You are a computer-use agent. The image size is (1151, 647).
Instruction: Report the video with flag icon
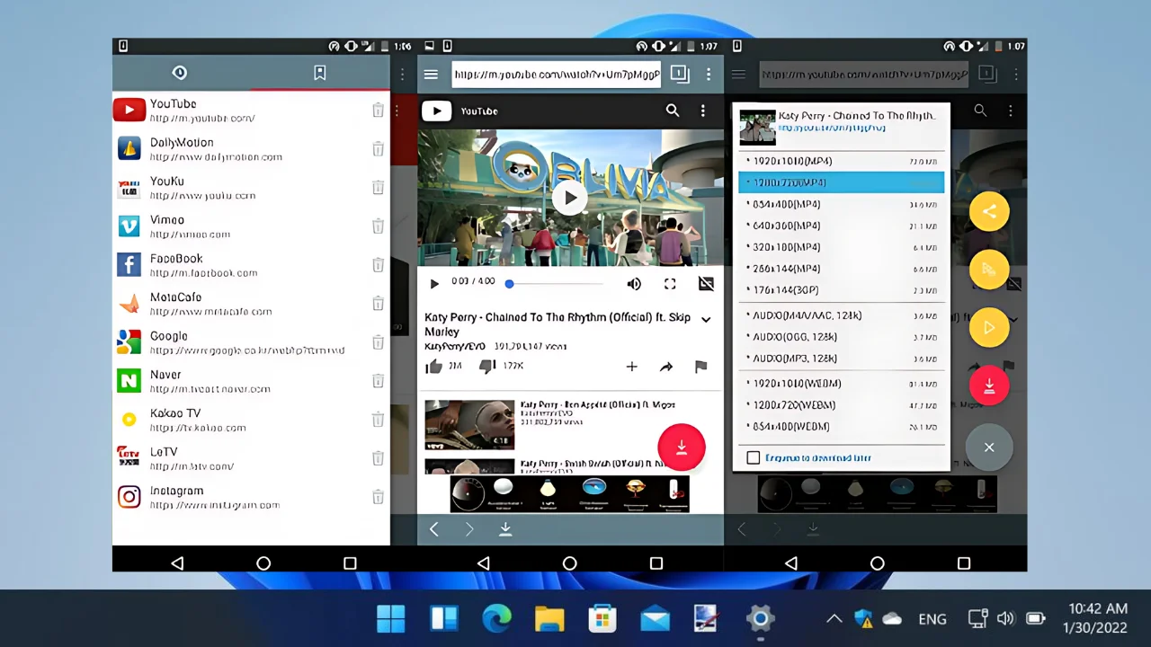700,367
